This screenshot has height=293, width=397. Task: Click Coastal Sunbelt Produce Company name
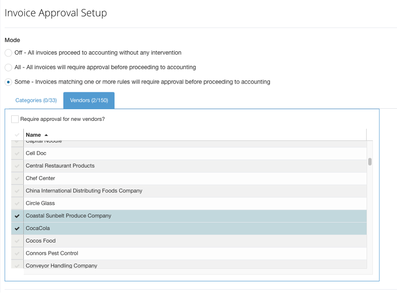pyautogui.click(x=68, y=216)
